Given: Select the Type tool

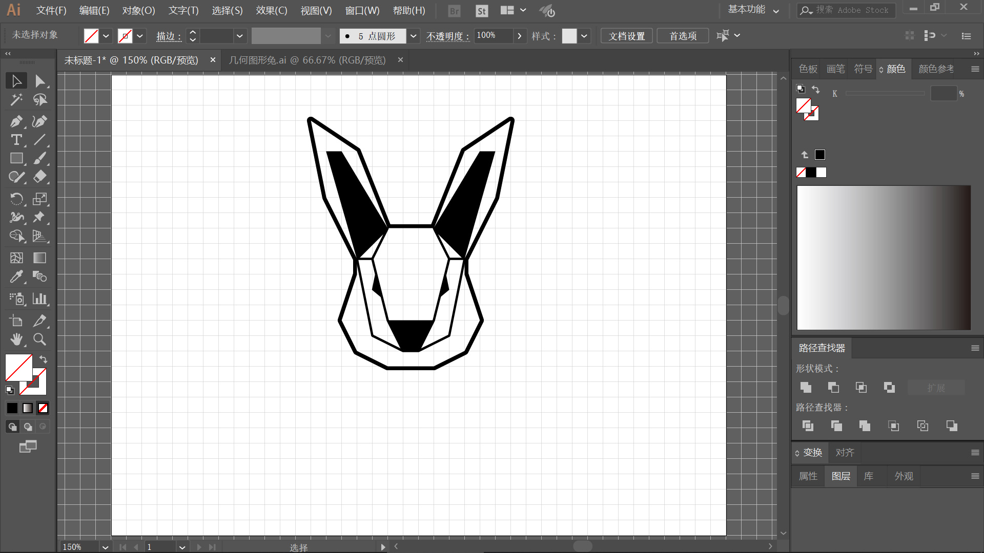Looking at the screenshot, I should 16,140.
